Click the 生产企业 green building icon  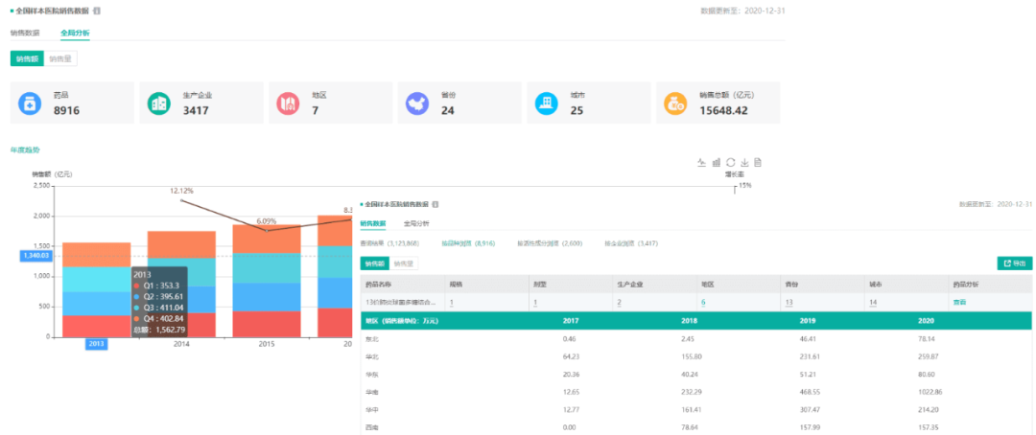pos(158,103)
